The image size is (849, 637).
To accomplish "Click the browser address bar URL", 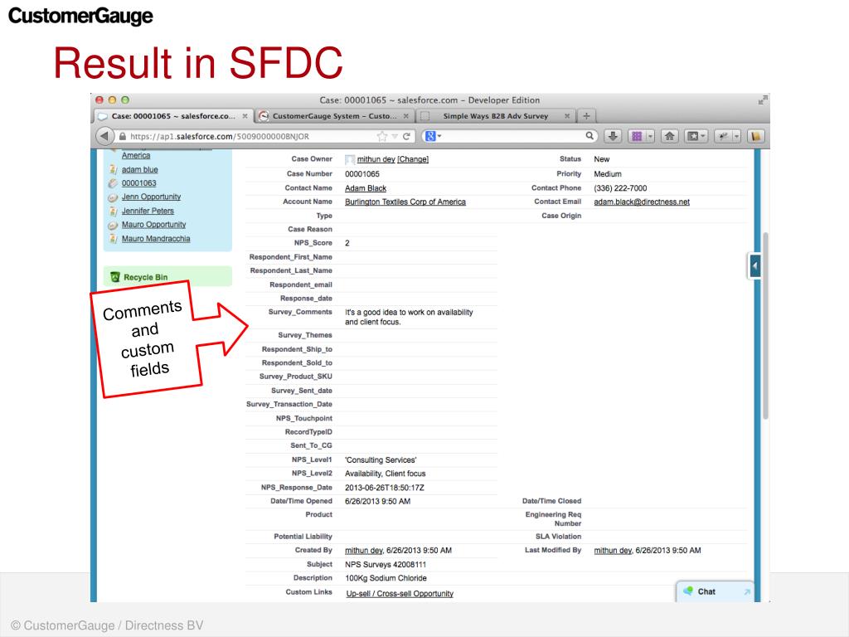I will [x=219, y=137].
